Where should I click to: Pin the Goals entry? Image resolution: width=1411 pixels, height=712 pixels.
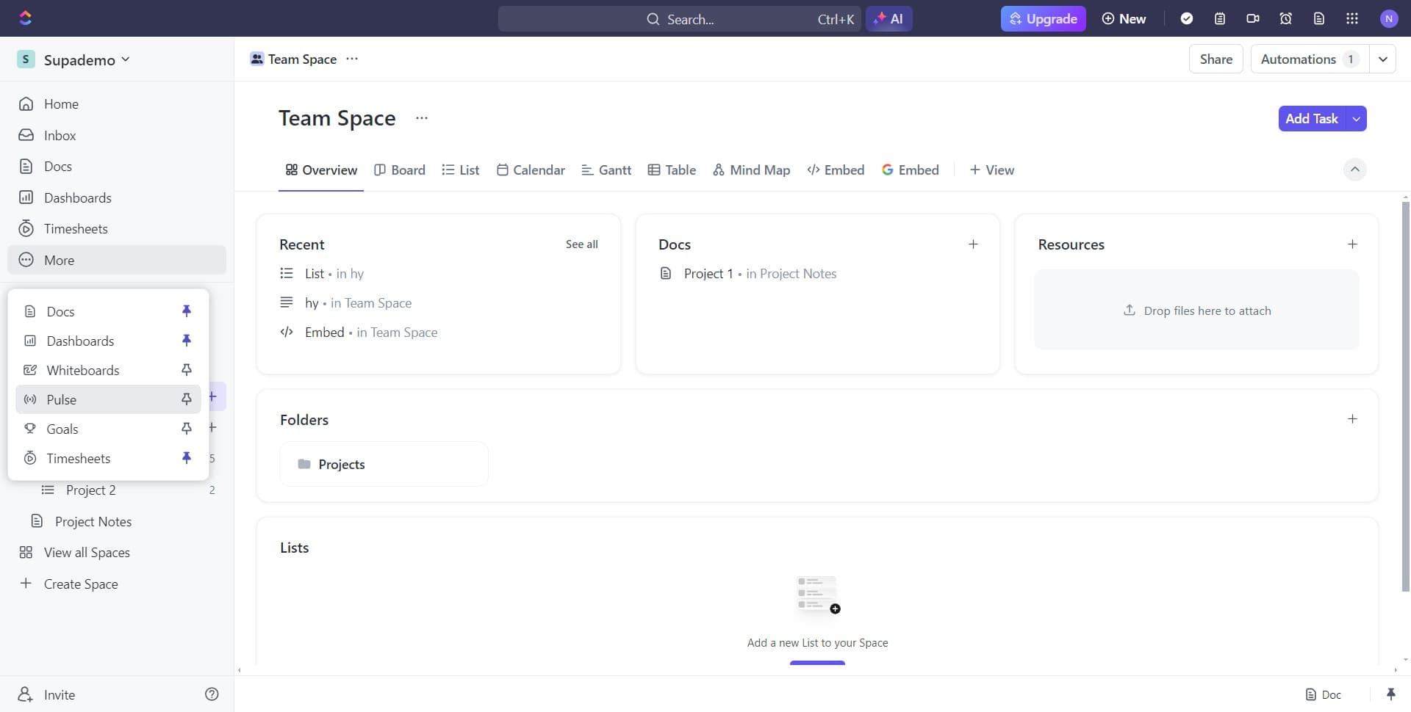click(186, 429)
